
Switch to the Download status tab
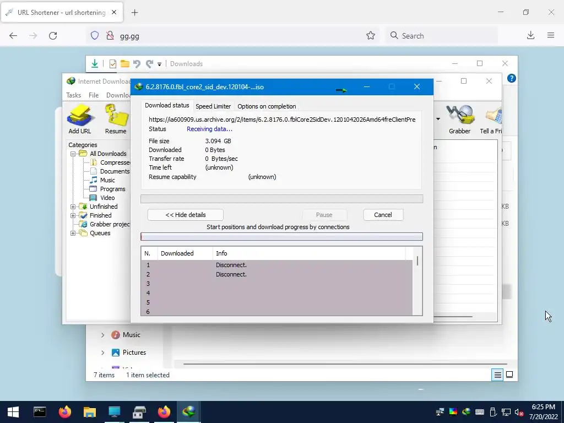point(167,105)
